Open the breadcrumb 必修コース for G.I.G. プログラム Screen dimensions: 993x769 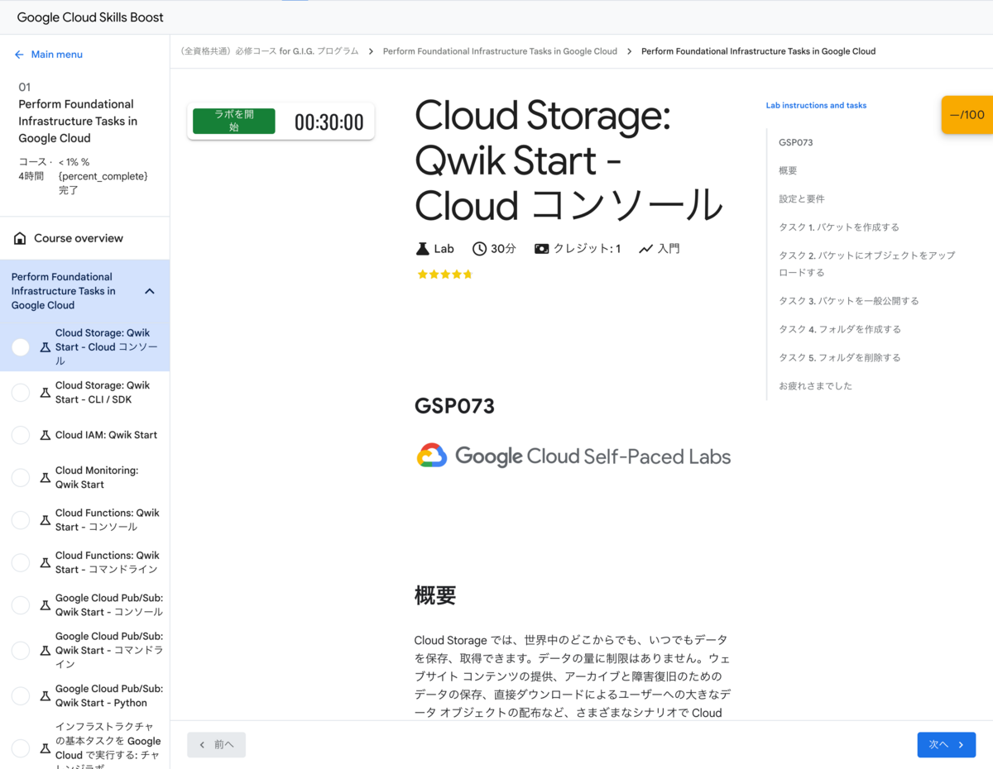[269, 50]
